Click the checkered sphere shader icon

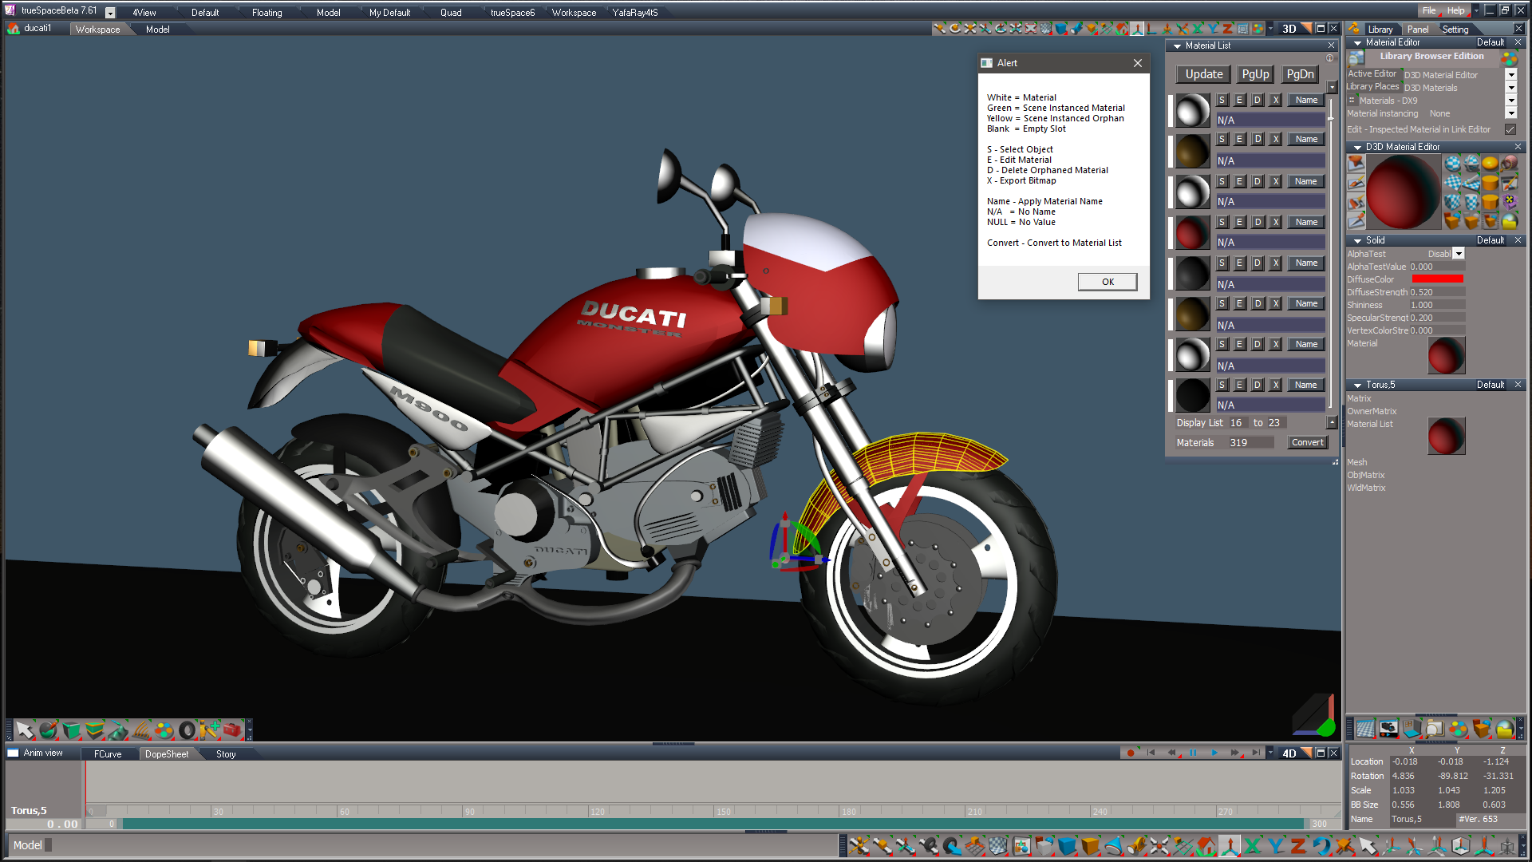point(1453,164)
